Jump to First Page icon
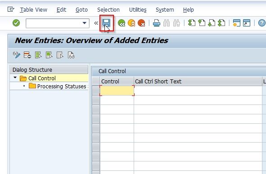266x174 pixels. 192,23
